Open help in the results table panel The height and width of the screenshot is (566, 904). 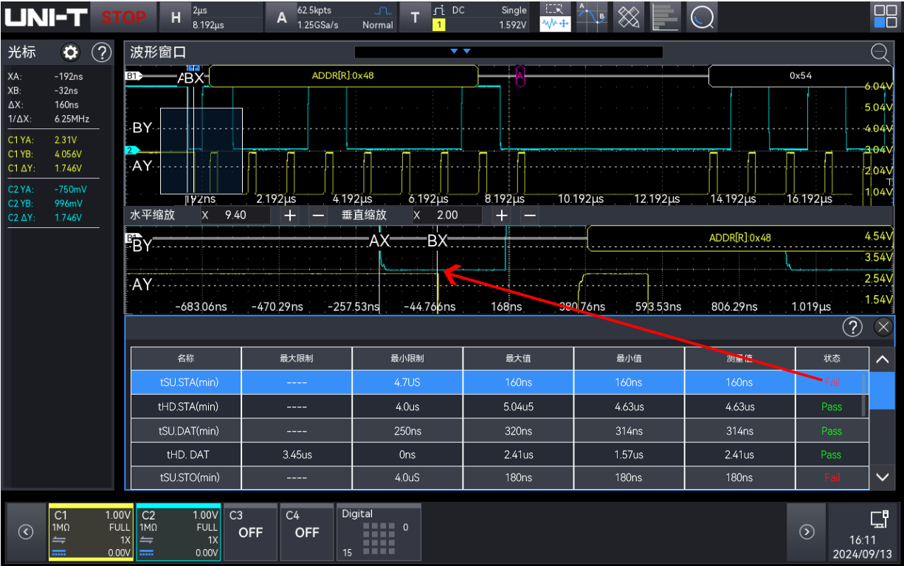click(852, 327)
